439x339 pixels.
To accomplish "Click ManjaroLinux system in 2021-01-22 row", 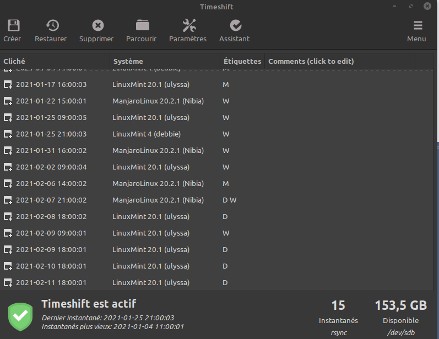I will [158, 101].
